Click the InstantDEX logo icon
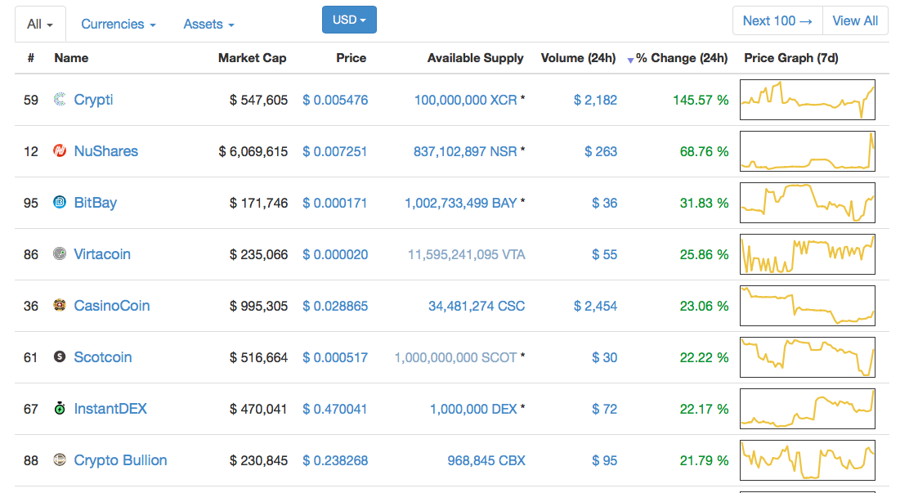 pyautogui.click(x=60, y=408)
